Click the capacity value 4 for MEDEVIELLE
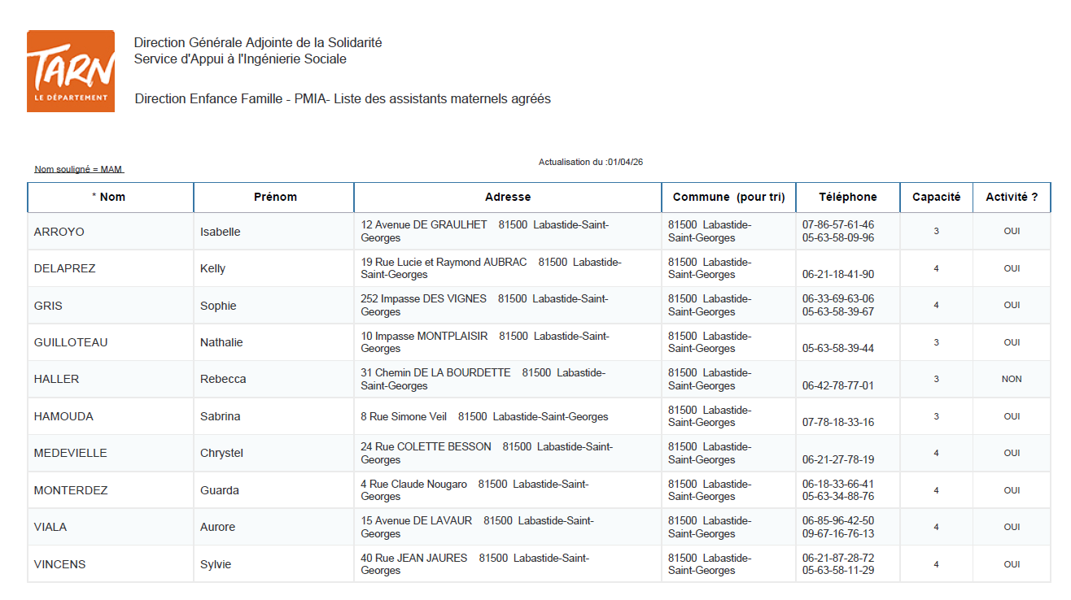Screen dimensions: 1071x600 (x=936, y=453)
